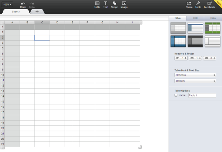This screenshot has height=152, width=222.
Task: Apply the gray basic table style
Action: point(178,28)
